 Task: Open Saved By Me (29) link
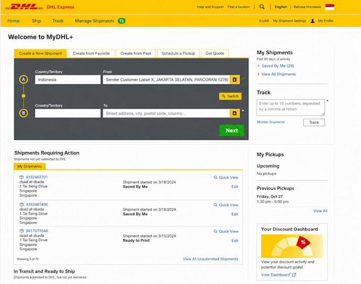pos(278,66)
